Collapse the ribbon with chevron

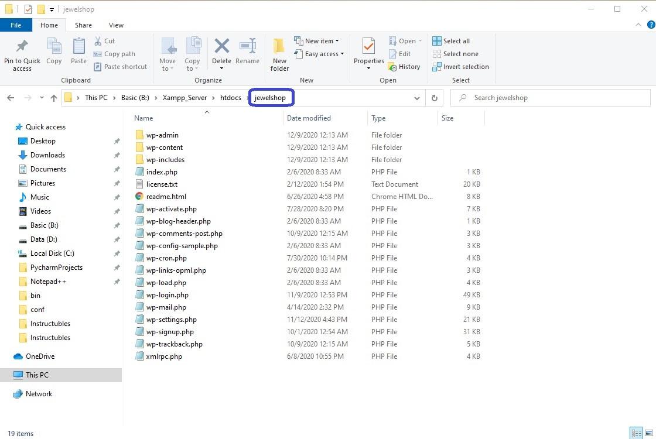[x=638, y=25]
